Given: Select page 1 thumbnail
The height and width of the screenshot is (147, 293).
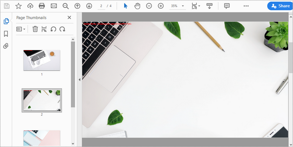Looking at the screenshot, I should [x=42, y=60].
